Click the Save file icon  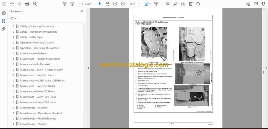pos(4,4)
